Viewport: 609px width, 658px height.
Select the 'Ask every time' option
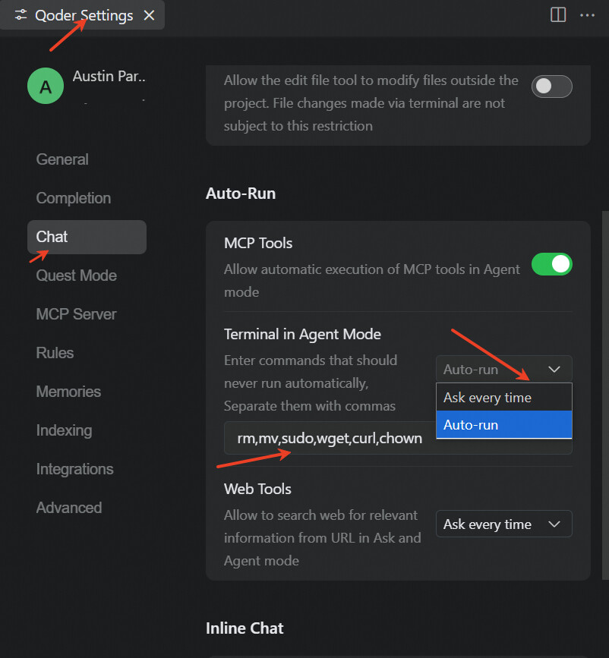pos(503,398)
